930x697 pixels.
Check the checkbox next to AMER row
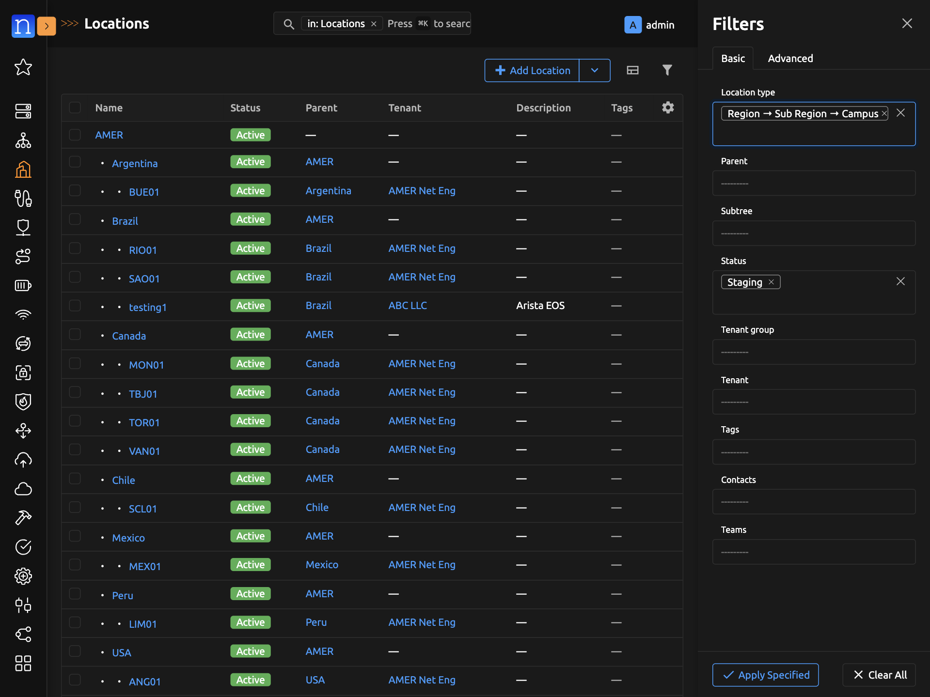point(75,135)
